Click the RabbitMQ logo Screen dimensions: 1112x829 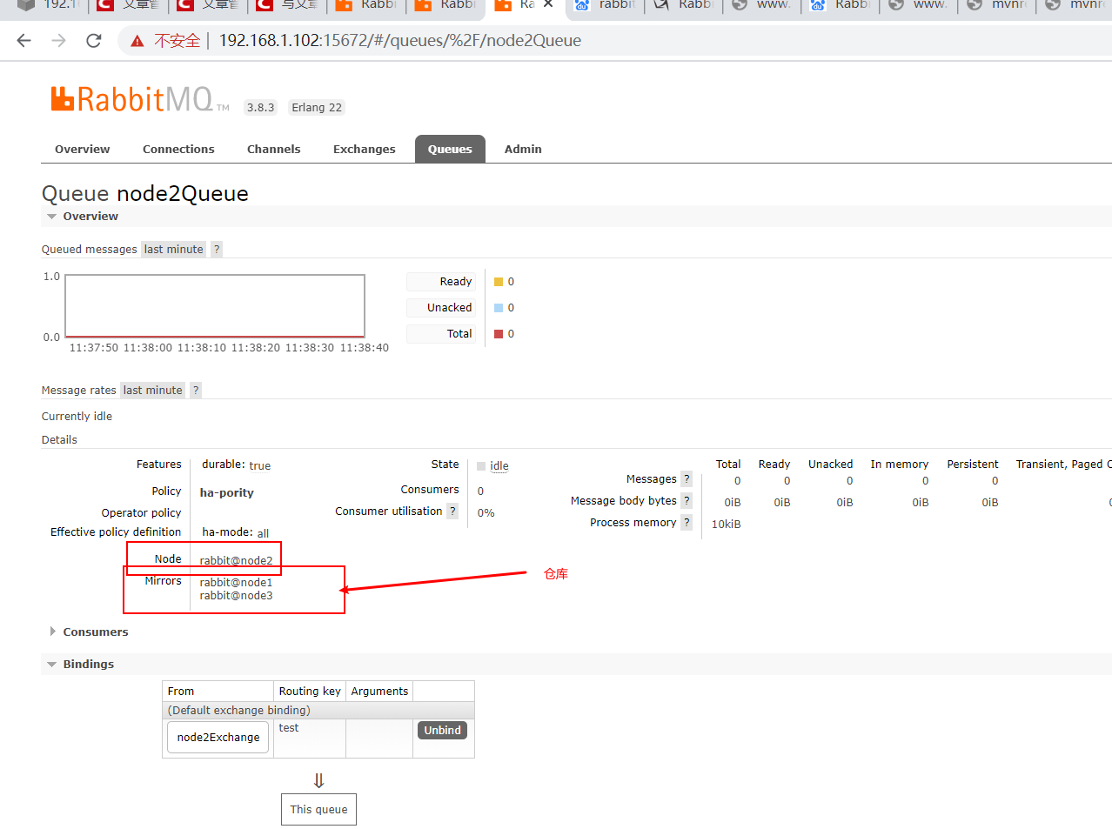click(x=140, y=99)
